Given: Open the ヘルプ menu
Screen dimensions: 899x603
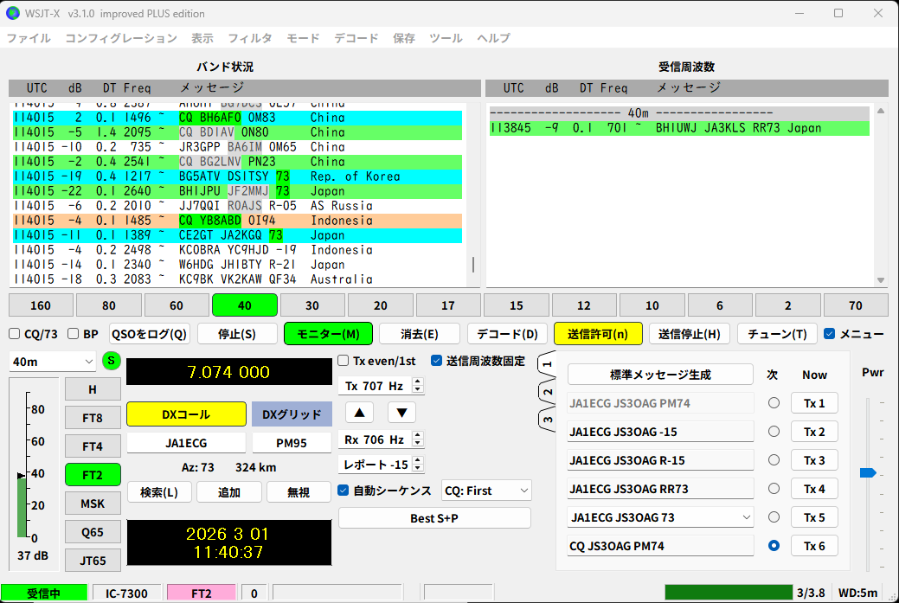Looking at the screenshot, I should point(494,38).
